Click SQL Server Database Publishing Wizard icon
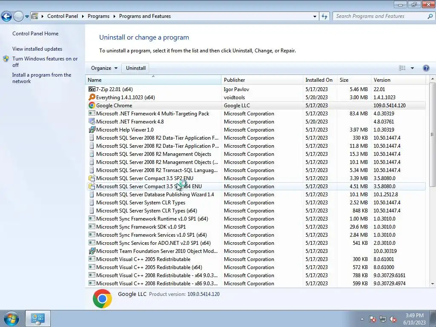The height and width of the screenshot is (327, 436). point(92,194)
